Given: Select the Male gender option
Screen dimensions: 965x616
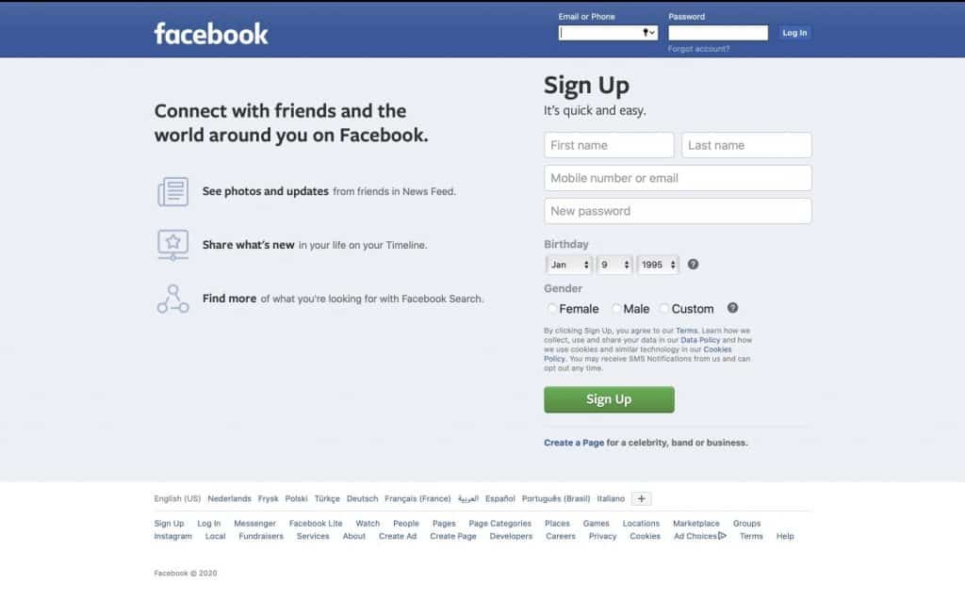Looking at the screenshot, I should [x=616, y=309].
